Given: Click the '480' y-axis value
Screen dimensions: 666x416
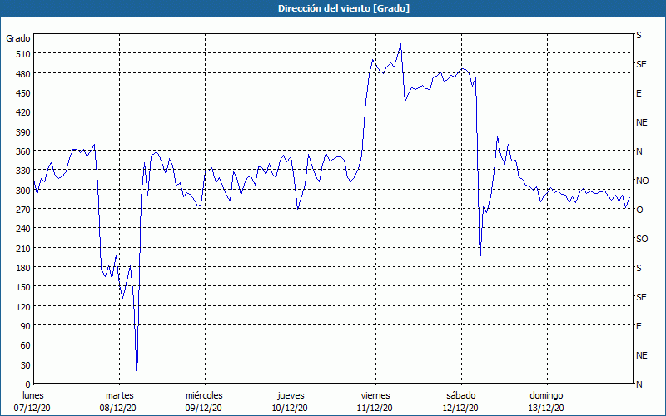Looking at the screenshot, I should click(x=23, y=73).
